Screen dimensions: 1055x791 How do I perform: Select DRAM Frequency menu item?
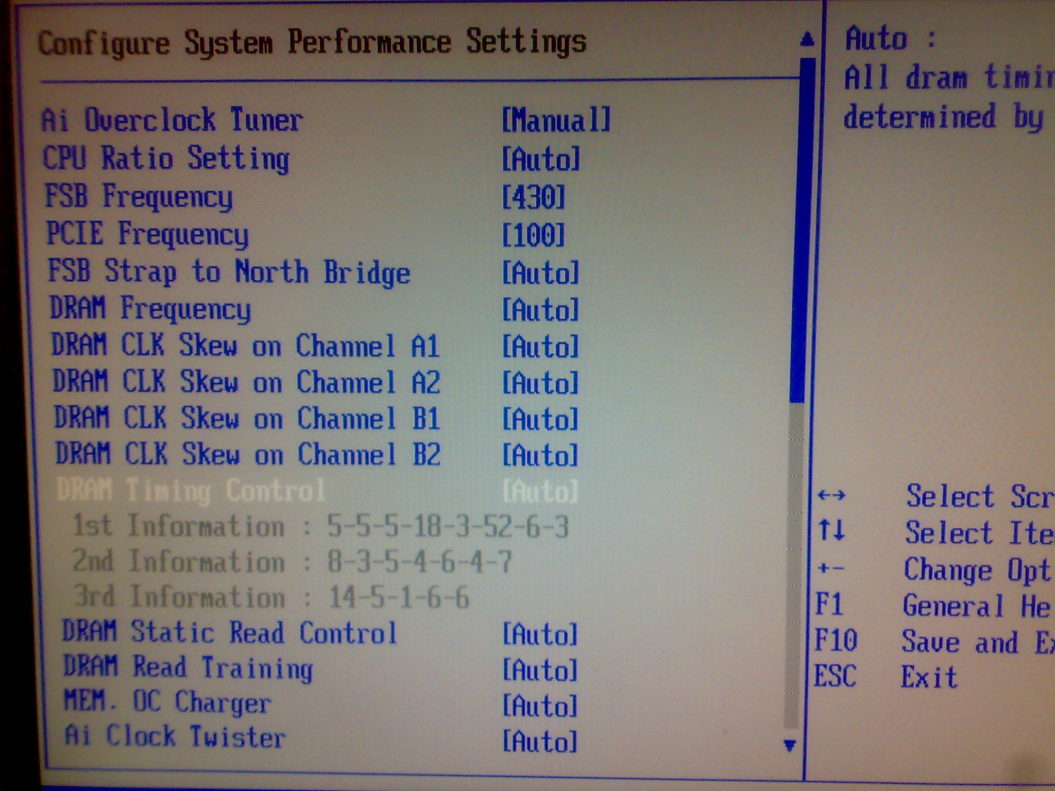click(x=150, y=308)
